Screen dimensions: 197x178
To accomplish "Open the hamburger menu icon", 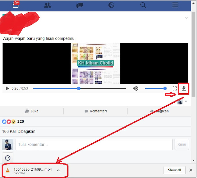I will (175, 5).
